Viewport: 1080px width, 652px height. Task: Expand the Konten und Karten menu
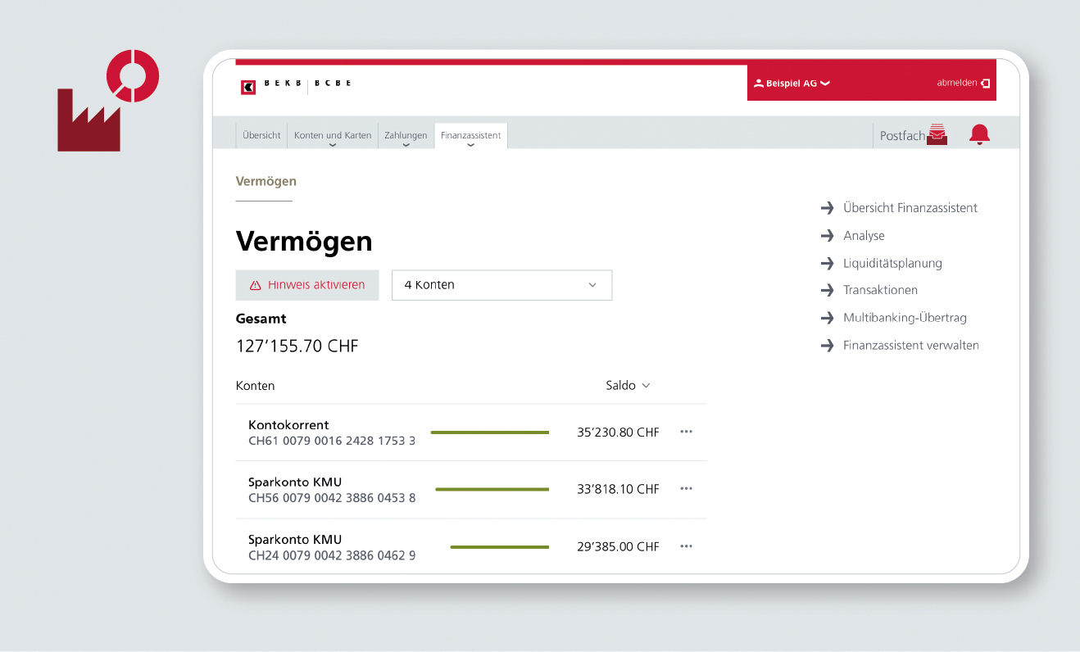[x=332, y=136]
